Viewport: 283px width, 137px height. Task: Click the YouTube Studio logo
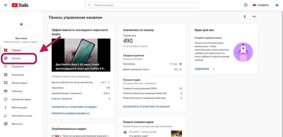tap(20, 5)
